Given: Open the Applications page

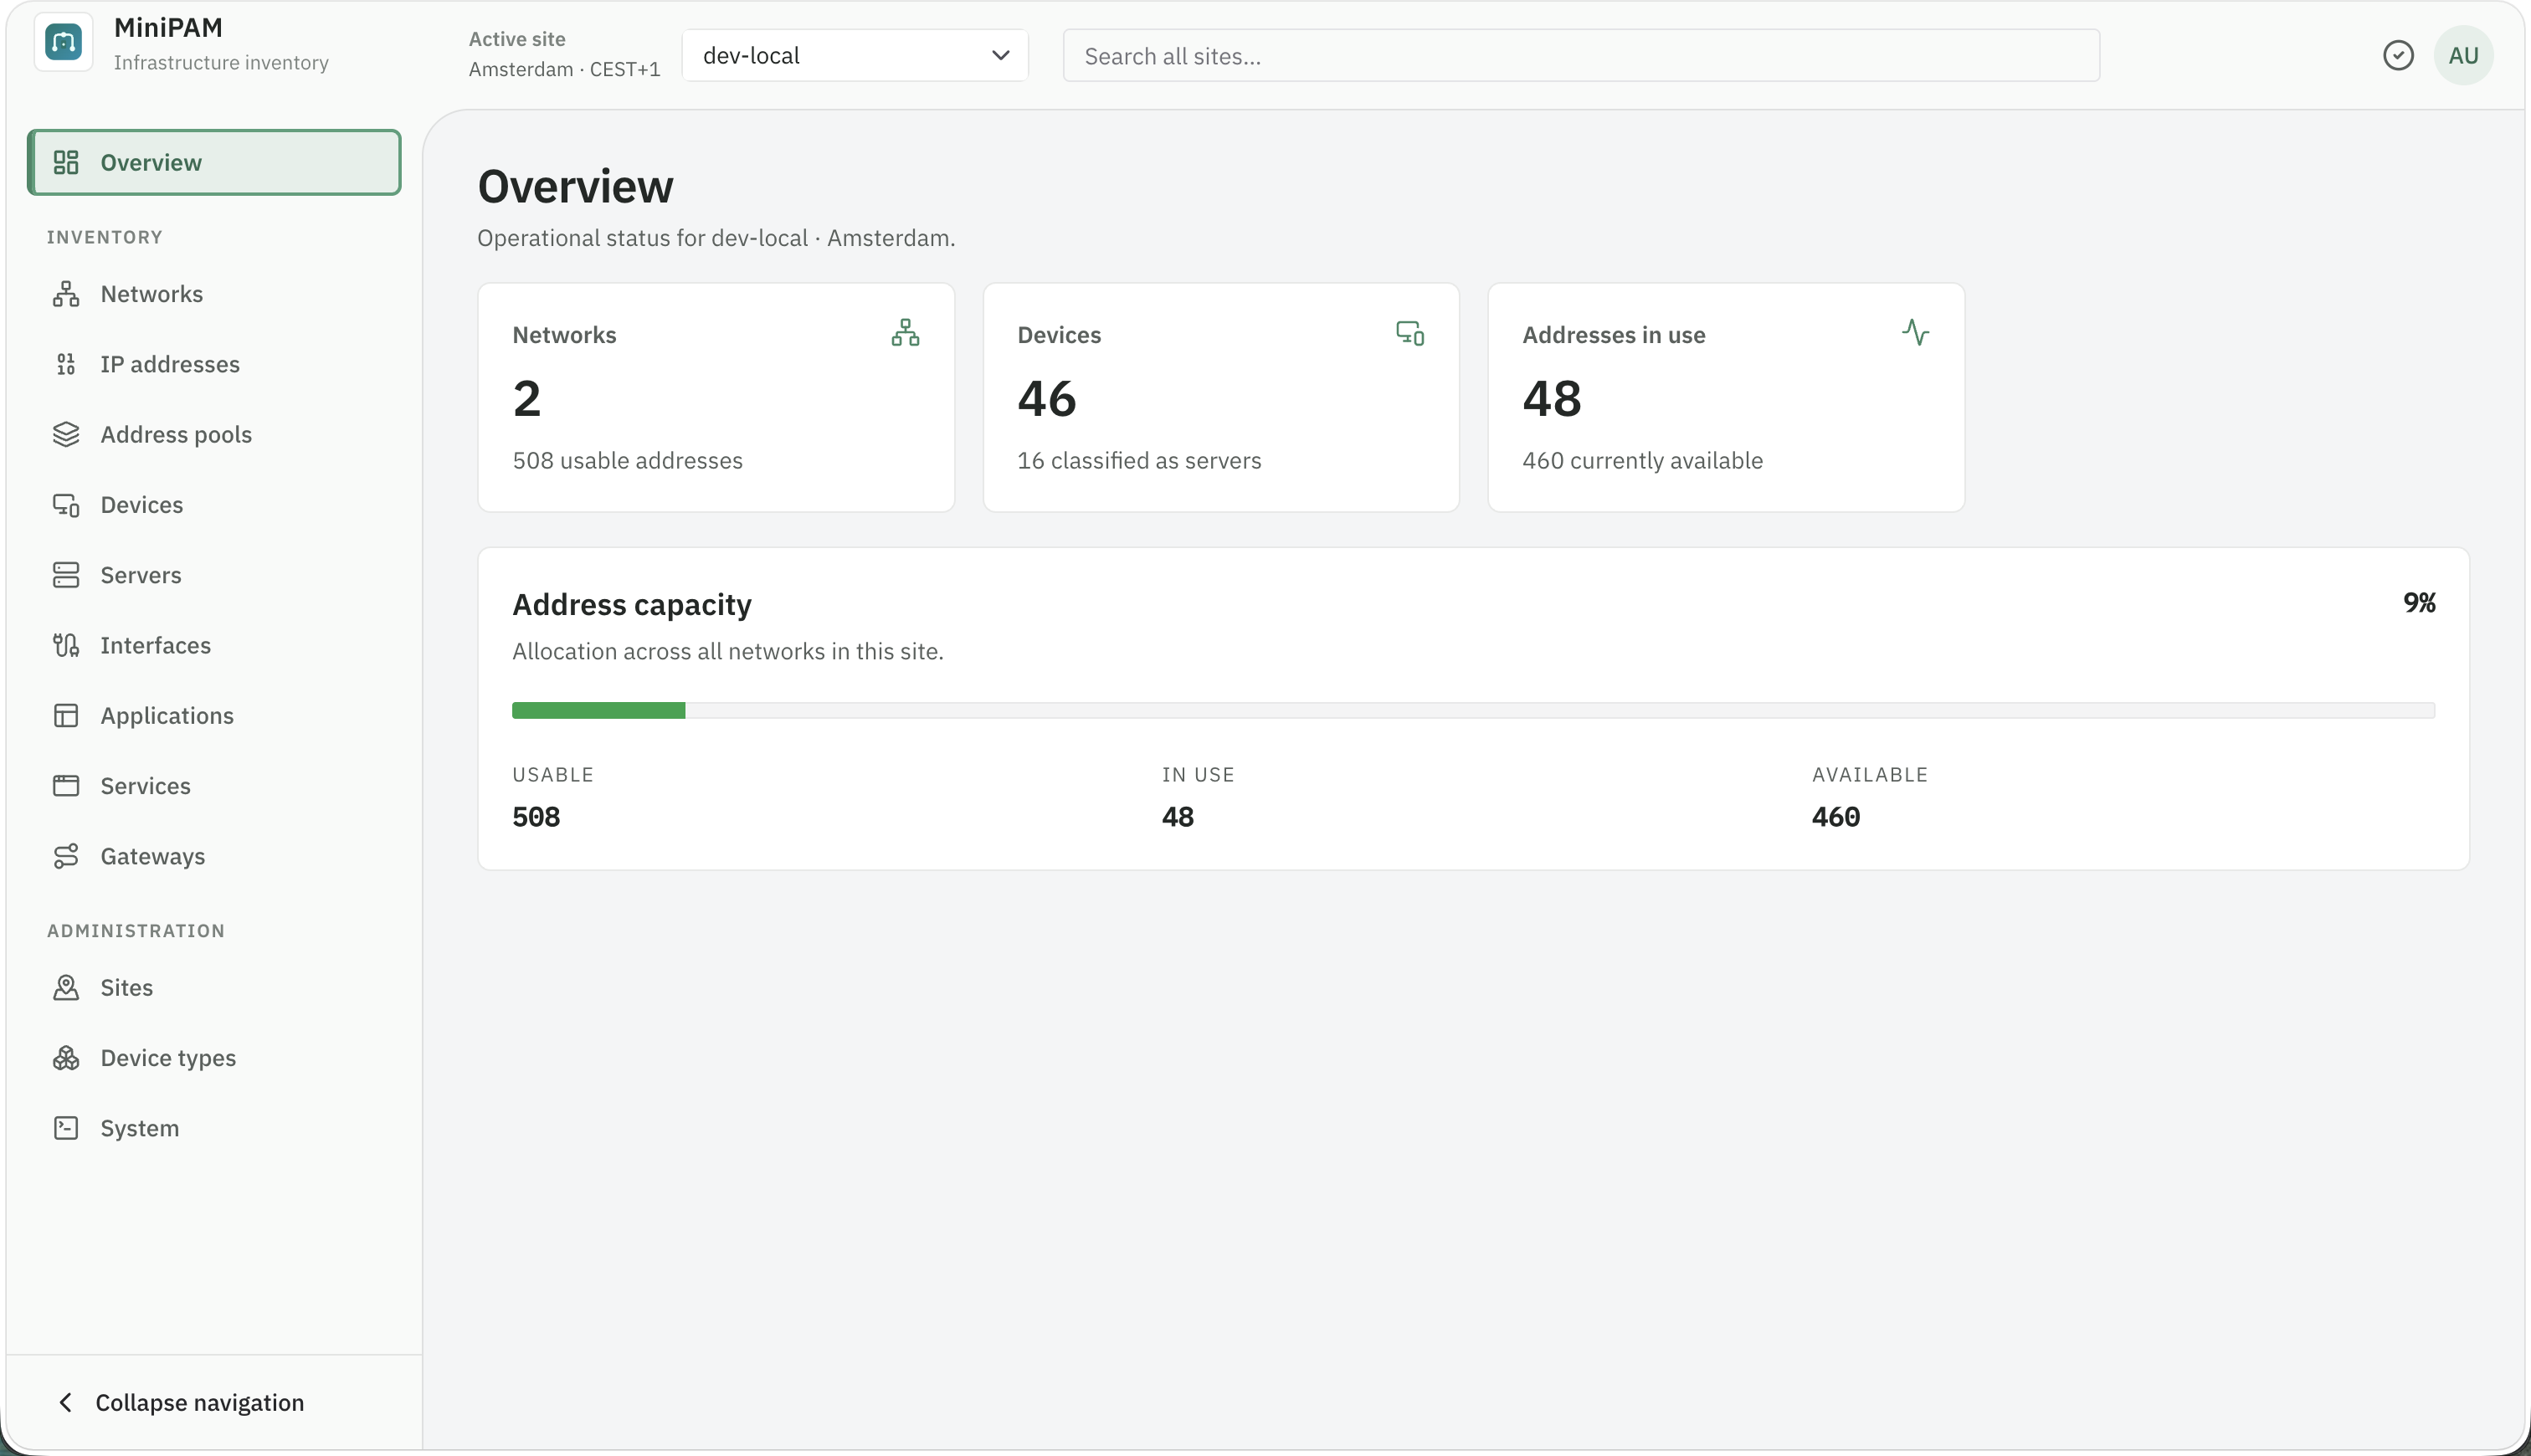Looking at the screenshot, I should pyautogui.click(x=214, y=716).
